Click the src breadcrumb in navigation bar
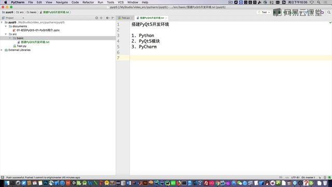The height and width of the screenshot is (187, 332). (x=20, y=12)
